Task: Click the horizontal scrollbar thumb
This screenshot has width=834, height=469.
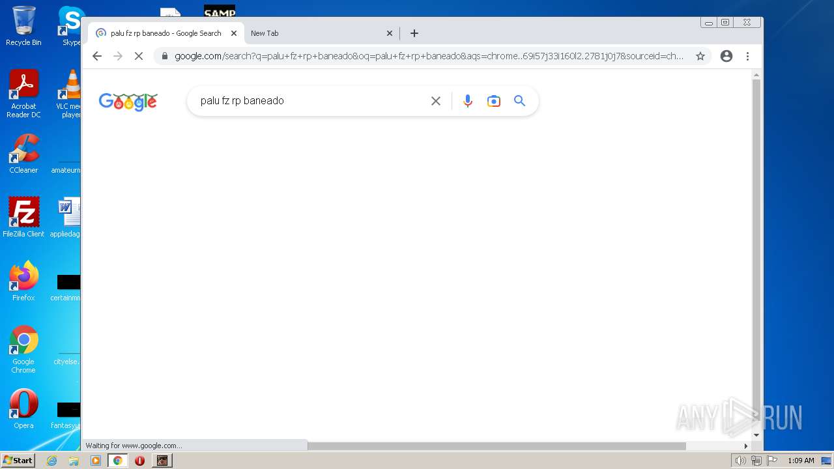Action: tap(496, 446)
